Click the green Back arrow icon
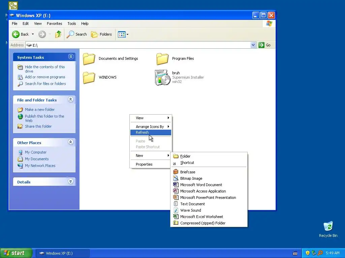The image size is (345, 258). point(15,34)
